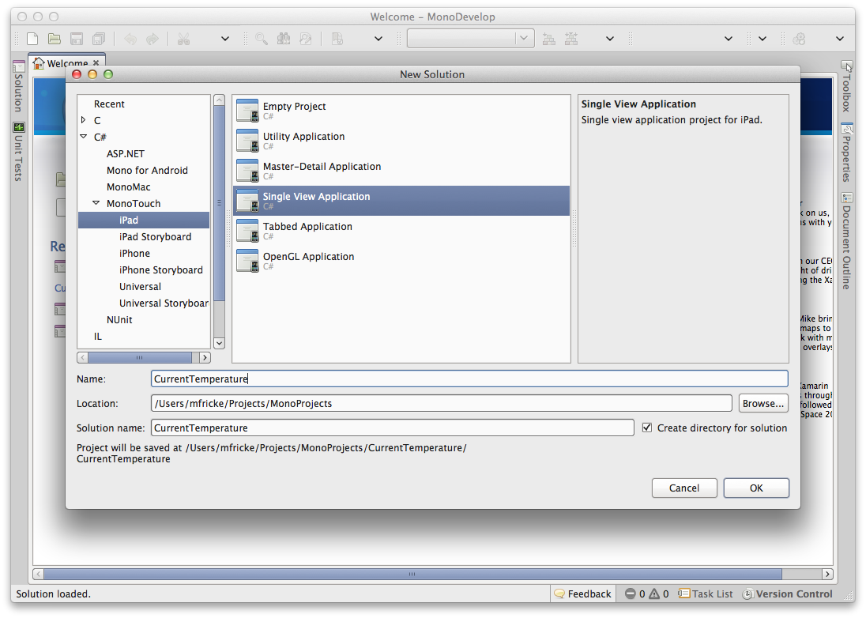This screenshot has width=866, height=618.
Task: Open the Document Outline side pad
Action: tap(847, 241)
